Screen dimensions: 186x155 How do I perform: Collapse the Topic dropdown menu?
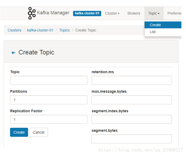click(154, 13)
